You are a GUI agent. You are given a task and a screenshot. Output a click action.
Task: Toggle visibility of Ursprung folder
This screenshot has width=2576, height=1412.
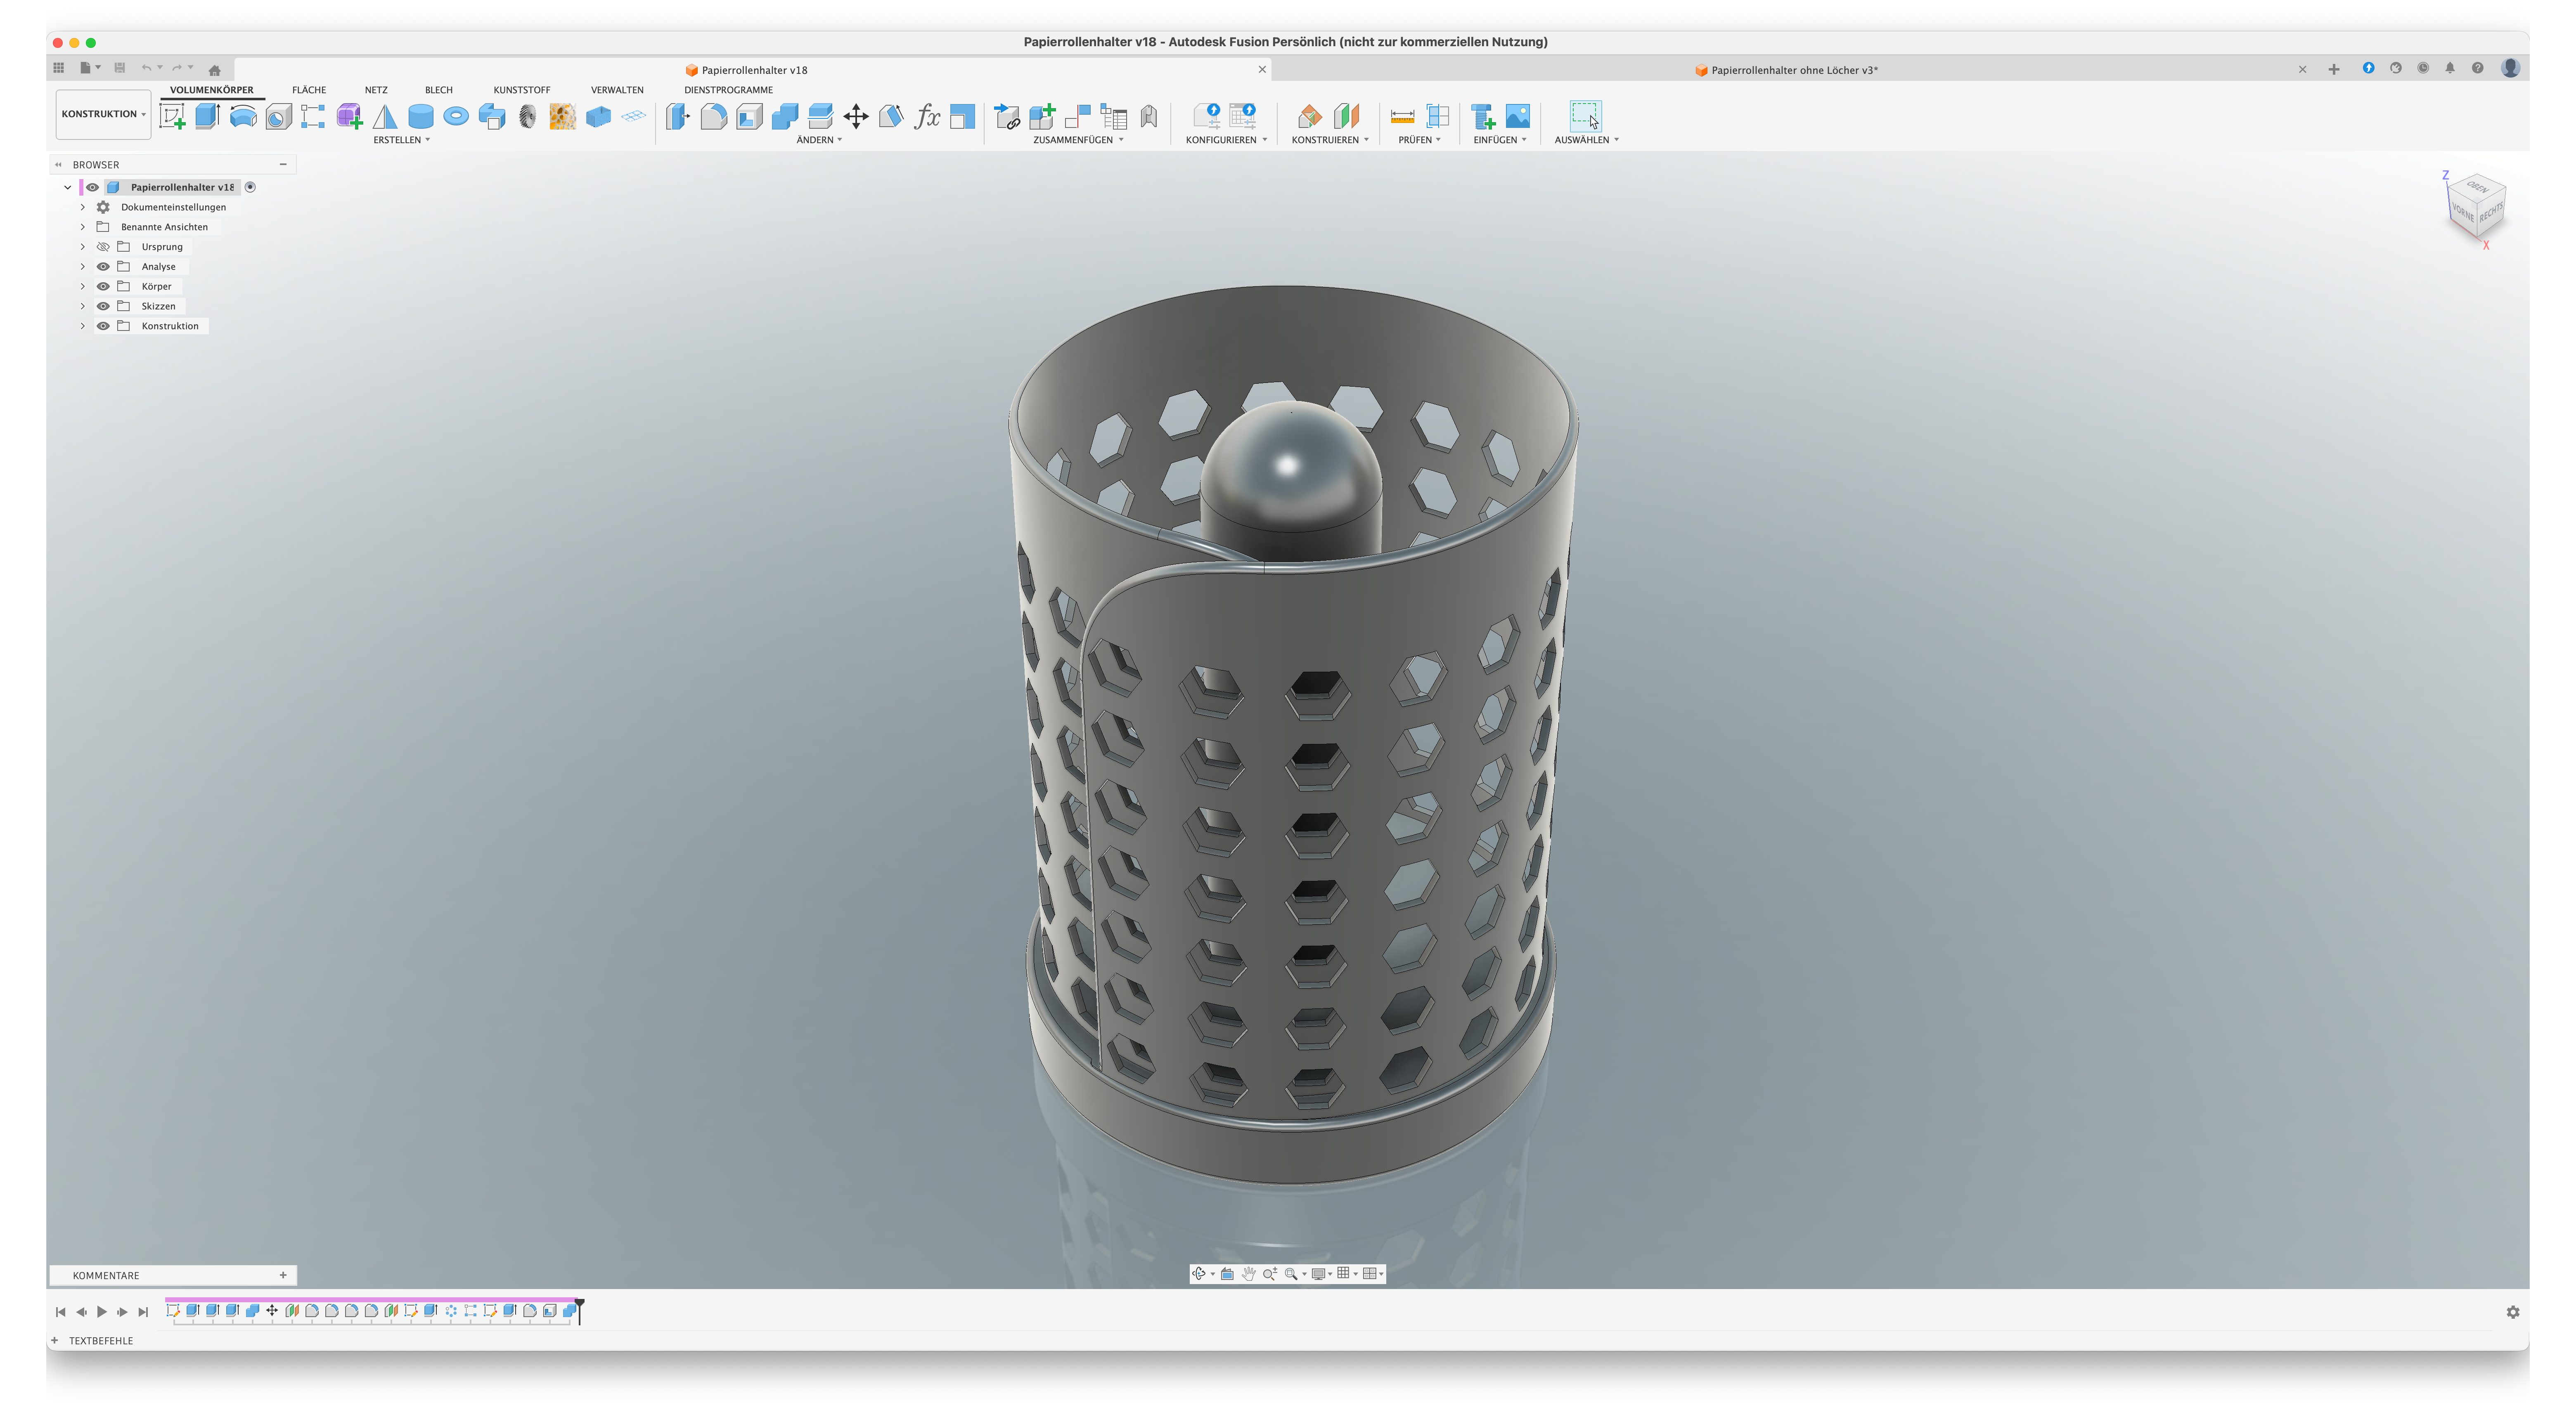click(x=103, y=247)
